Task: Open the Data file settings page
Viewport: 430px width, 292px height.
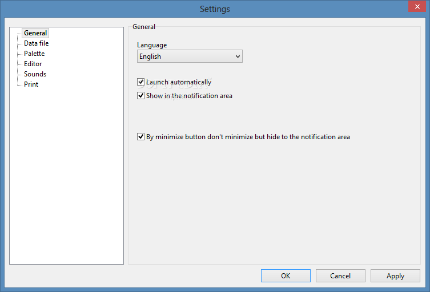Action: coord(36,43)
